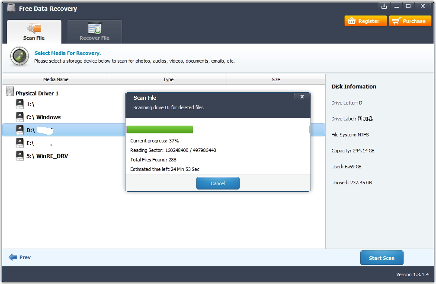Sort by the Type column header
Screen dimensions: 436x284
point(168,79)
